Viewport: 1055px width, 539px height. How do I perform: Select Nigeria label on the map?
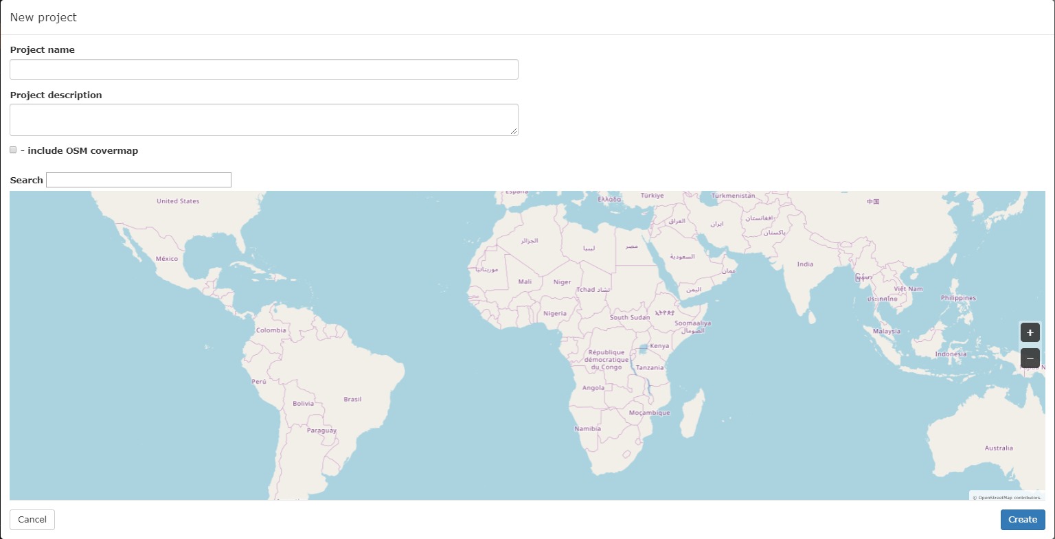click(x=555, y=313)
